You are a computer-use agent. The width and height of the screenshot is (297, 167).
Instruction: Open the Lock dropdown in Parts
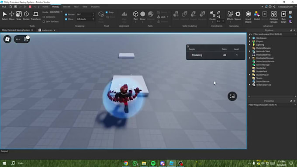point(163,17)
